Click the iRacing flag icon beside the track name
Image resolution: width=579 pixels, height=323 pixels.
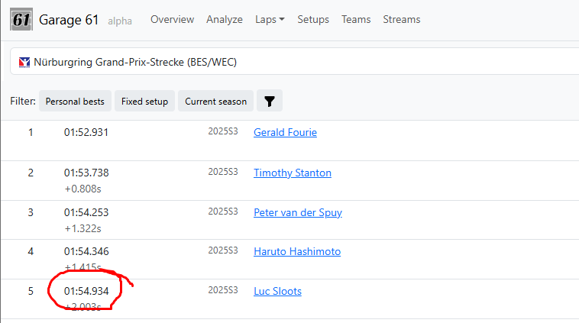(x=24, y=62)
